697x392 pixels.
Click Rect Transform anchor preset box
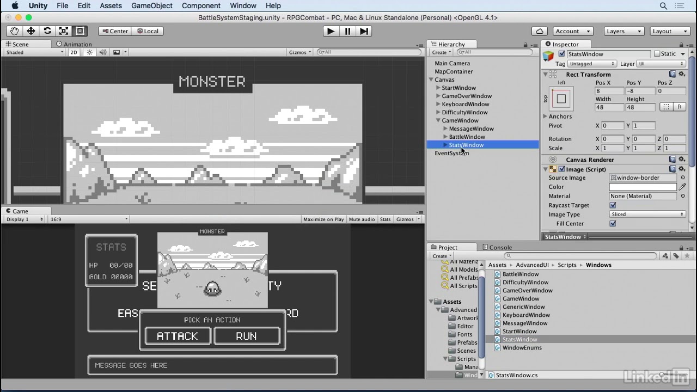pyautogui.click(x=561, y=99)
